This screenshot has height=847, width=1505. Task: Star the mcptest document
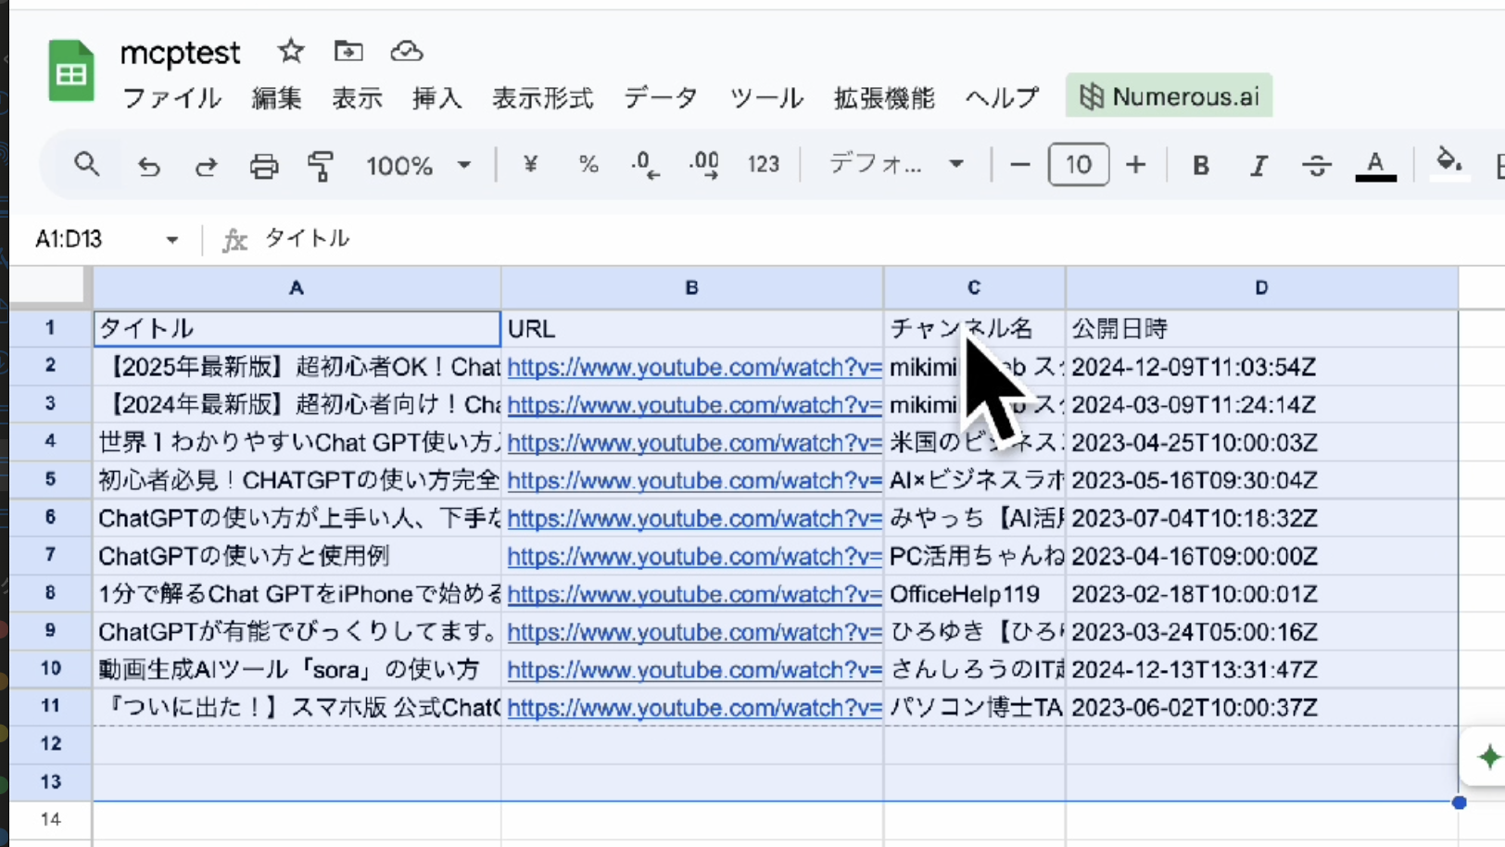[x=291, y=51]
